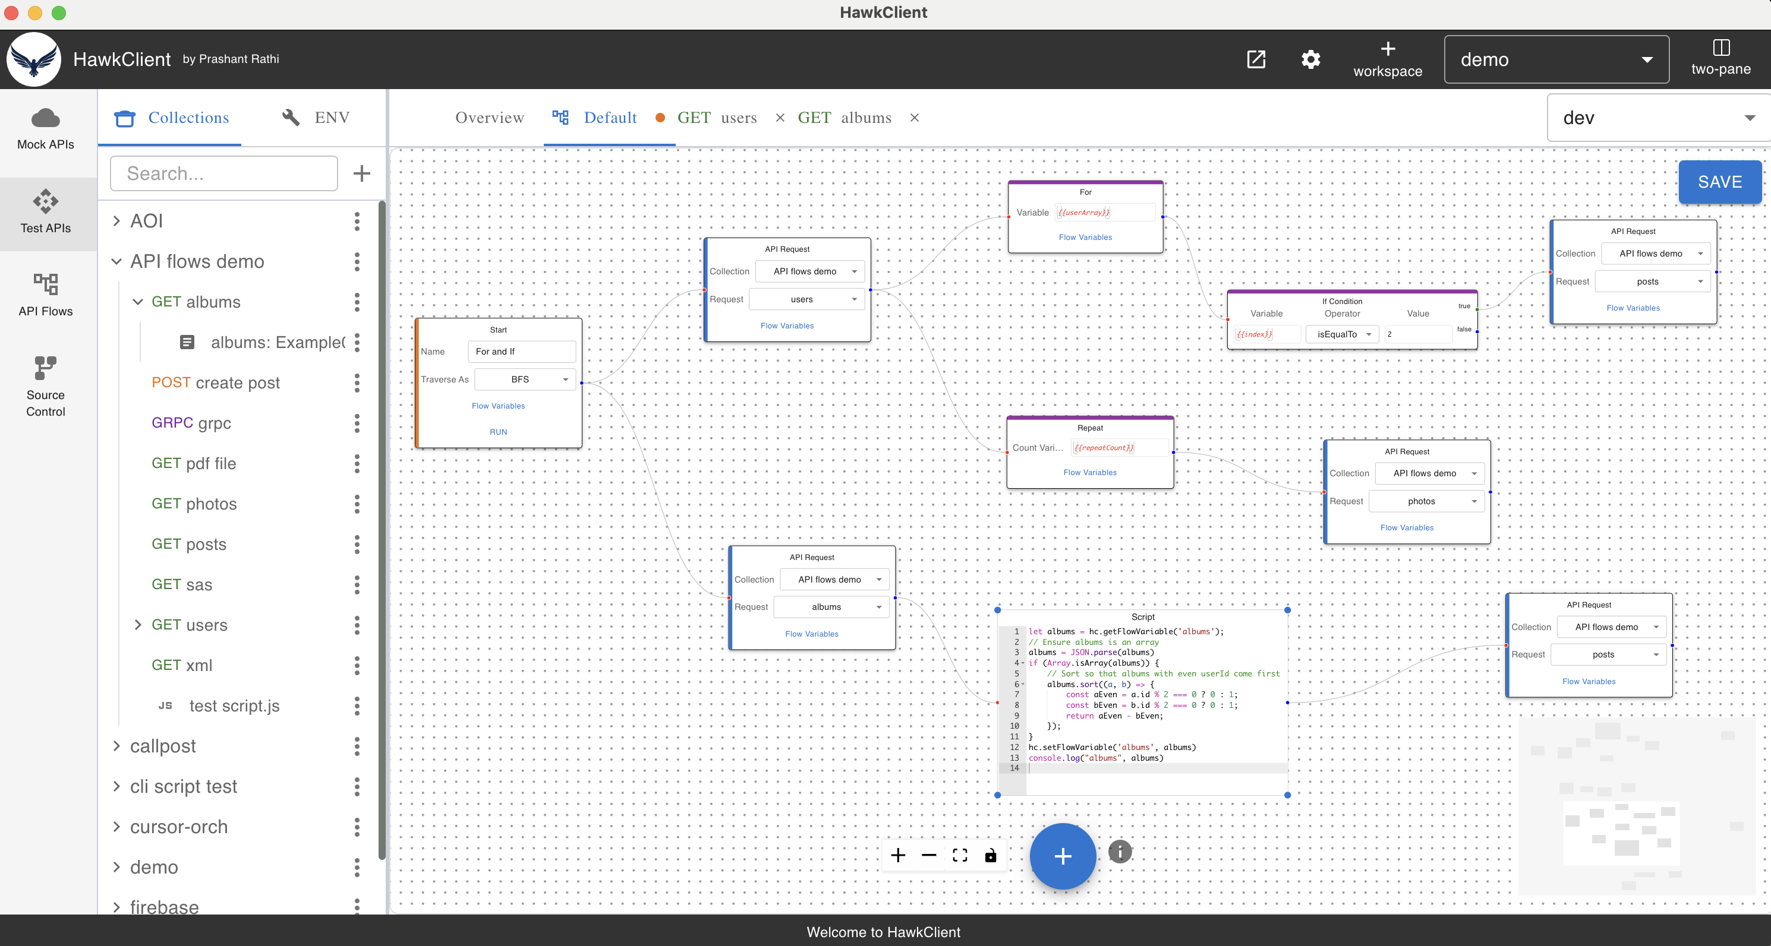Screen dimensions: 1771x946
Task: Fit the flow to screen
Action: (960, 855)
